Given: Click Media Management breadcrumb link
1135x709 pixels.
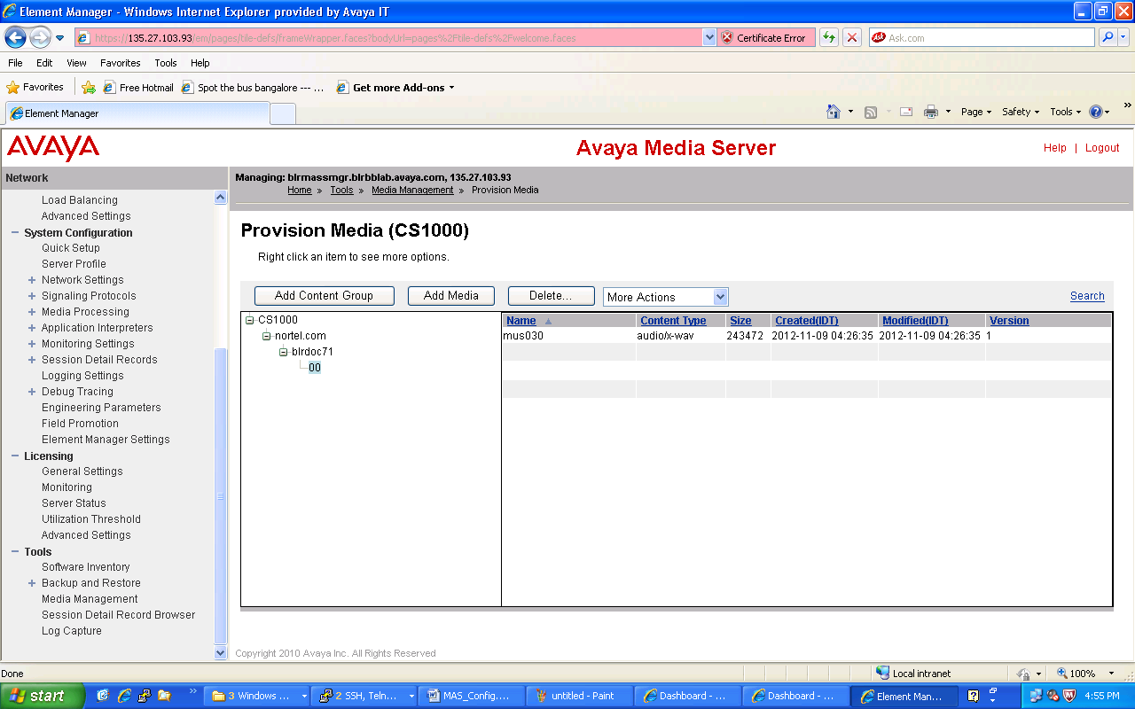Looking at the screenshot, I should 412,190.
